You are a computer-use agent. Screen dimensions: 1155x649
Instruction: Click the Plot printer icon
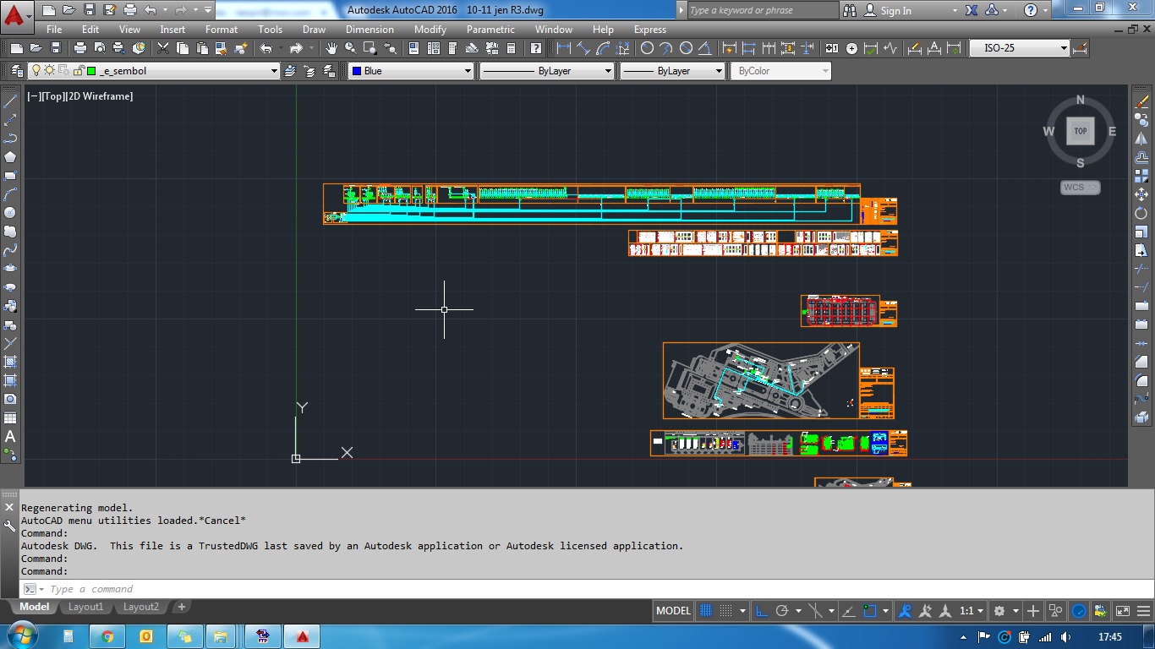tap(79, 48)
